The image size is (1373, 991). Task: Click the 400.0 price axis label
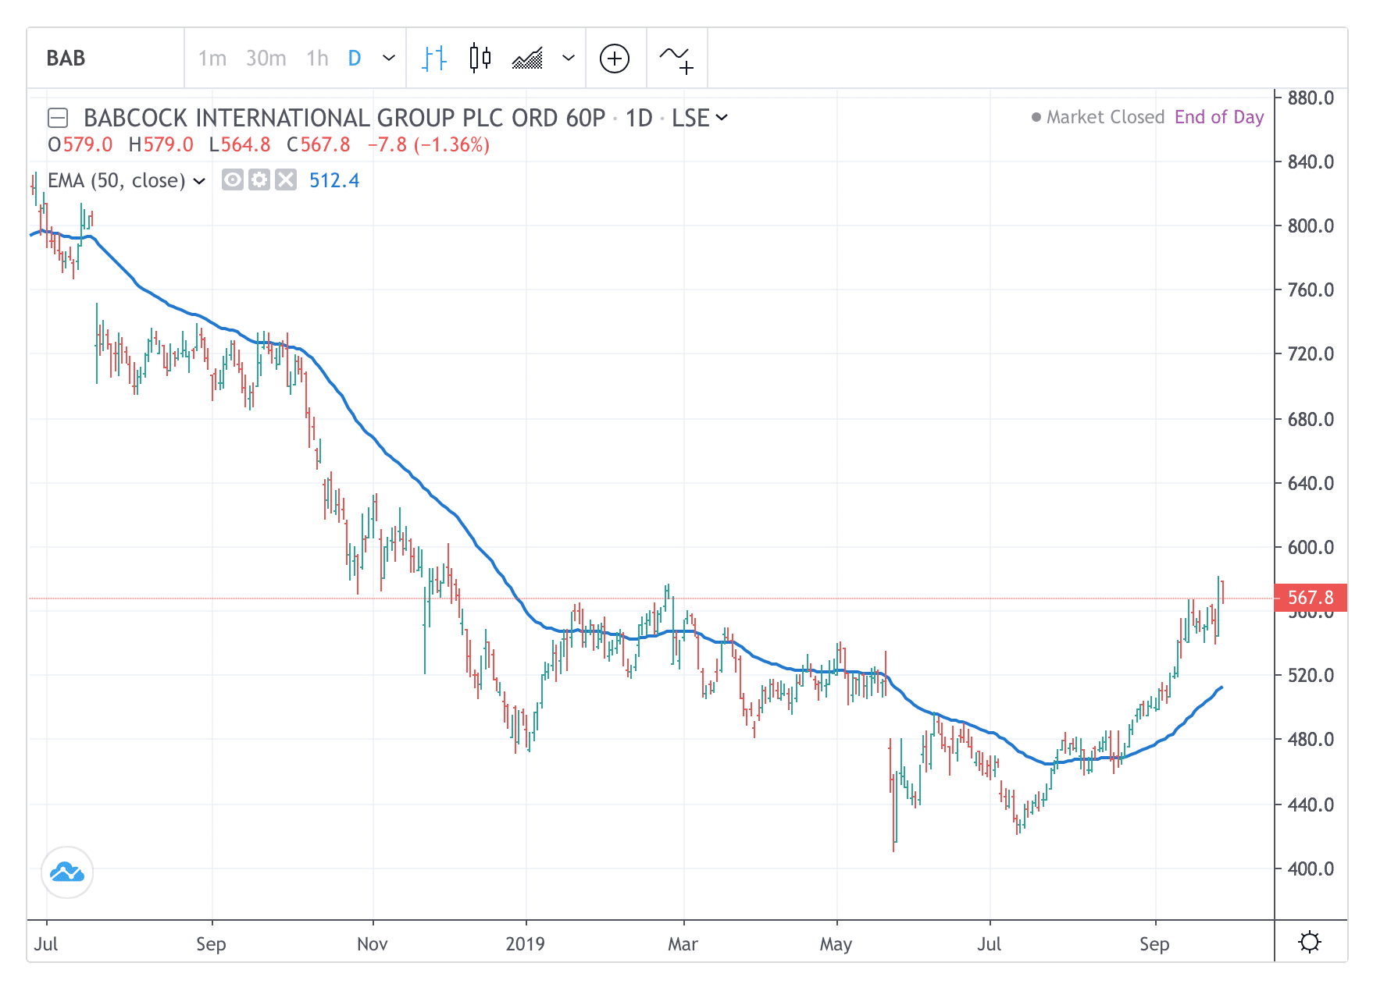(1311, 868)
